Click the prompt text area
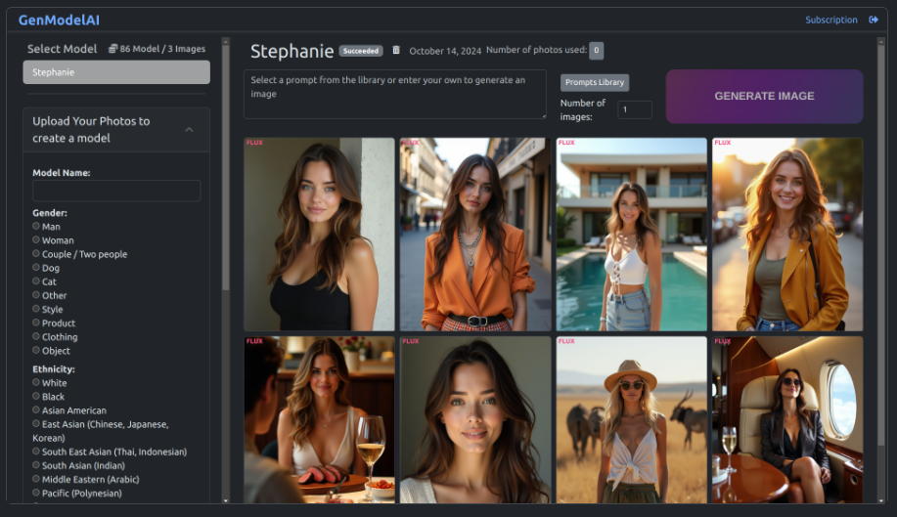This screenshot has height=517, width=897. [x=395, y=94]
